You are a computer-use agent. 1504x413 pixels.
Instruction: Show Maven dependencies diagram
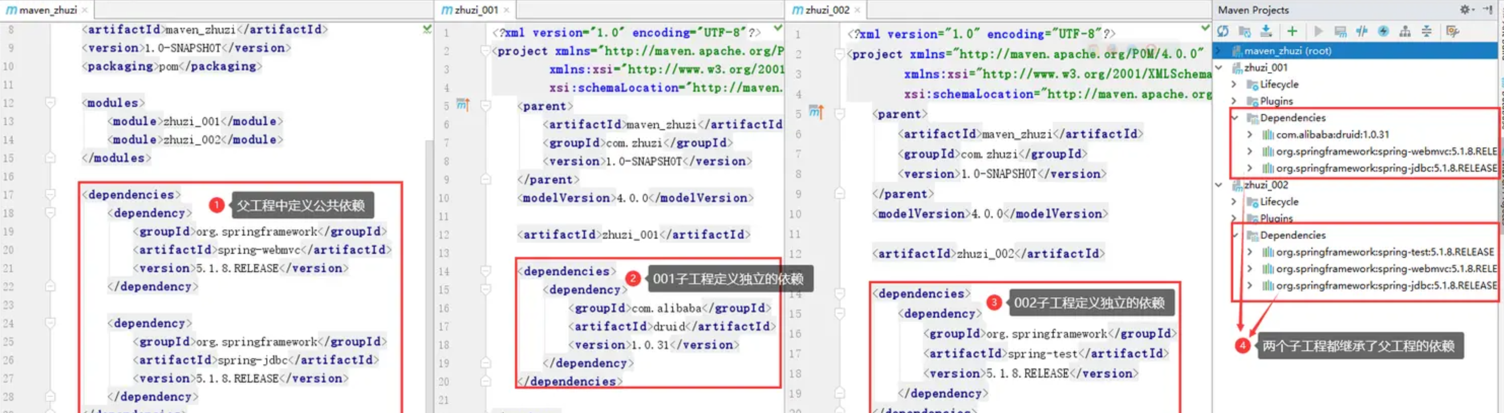1405,31
